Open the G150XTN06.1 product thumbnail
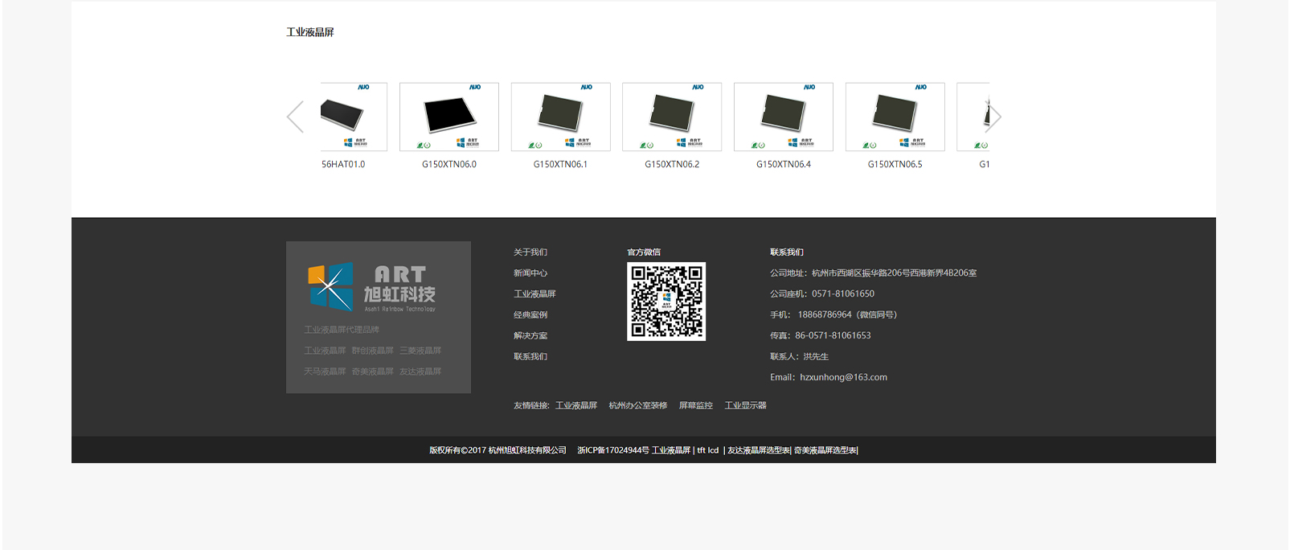 coord(561,117)
